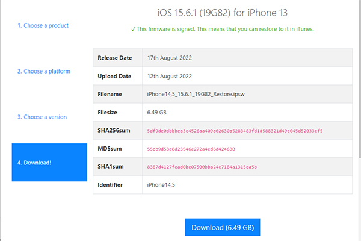Click the Filesize value 6.49 GB

157,112
